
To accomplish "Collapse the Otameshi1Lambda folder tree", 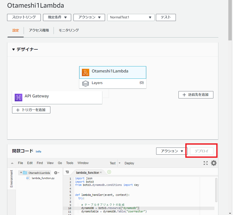I will click(x=21, y=173).
